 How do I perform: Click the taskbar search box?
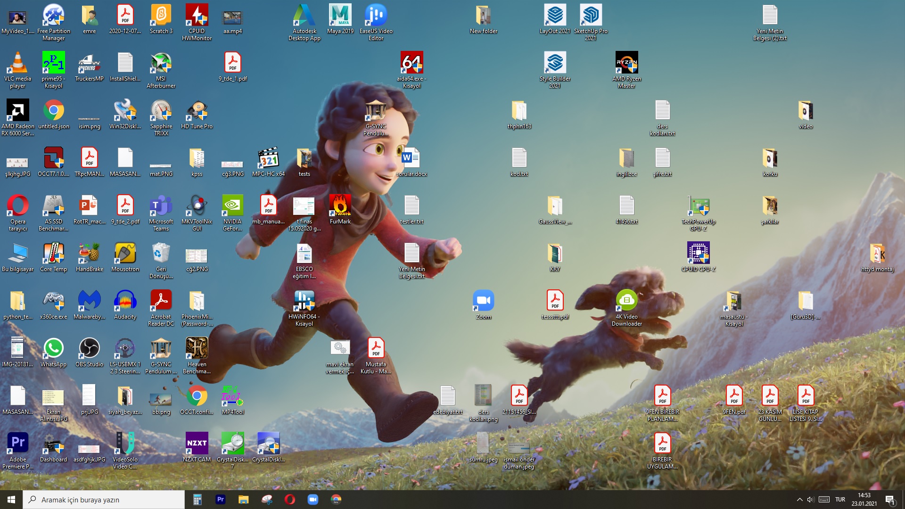point(104,500)
